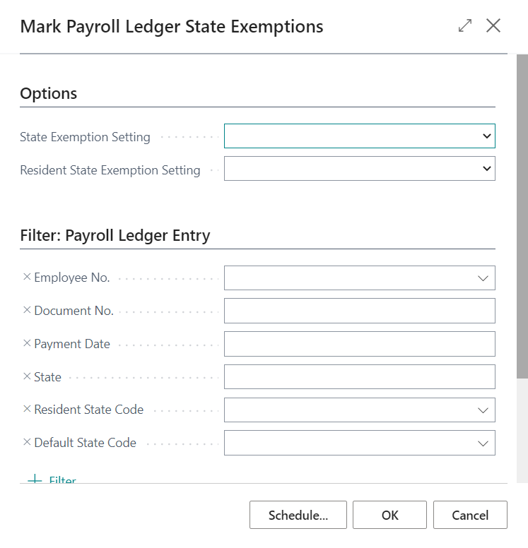Remove the Employee No. filter with its X icon
528x548 pixels.
click(27, 277)
